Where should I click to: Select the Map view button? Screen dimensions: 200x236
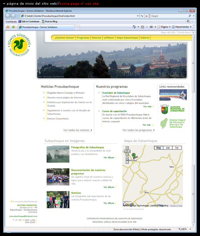pos(158,148)
